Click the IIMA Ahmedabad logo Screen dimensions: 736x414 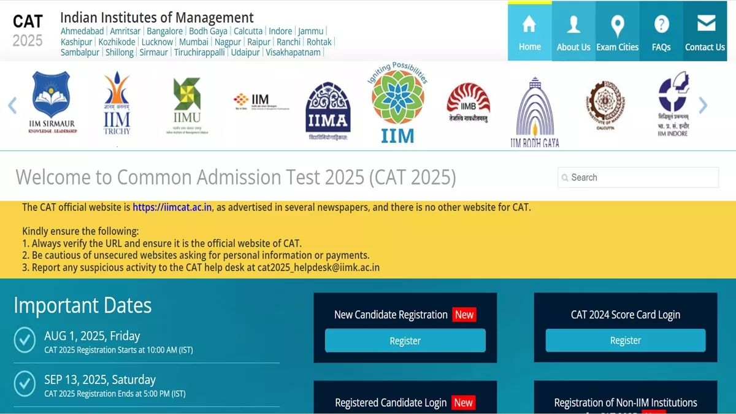tap(328, 111)
